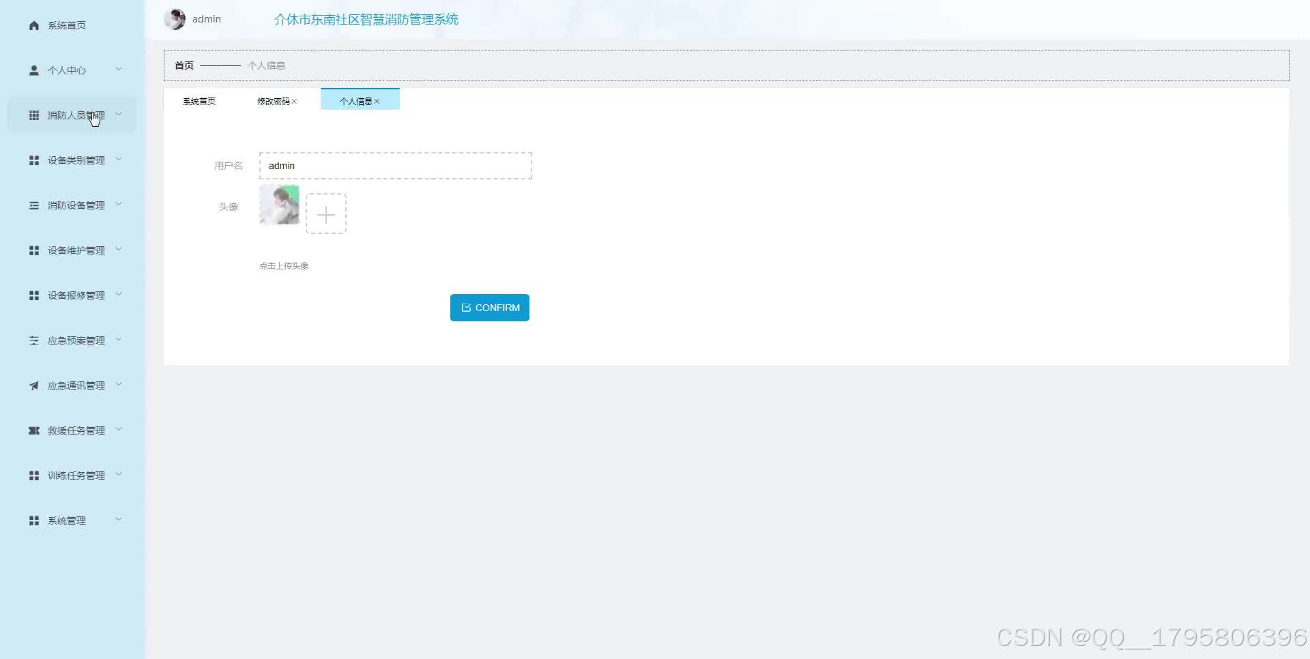Select the 系统管理 sidebar icon

click(33, 520)
